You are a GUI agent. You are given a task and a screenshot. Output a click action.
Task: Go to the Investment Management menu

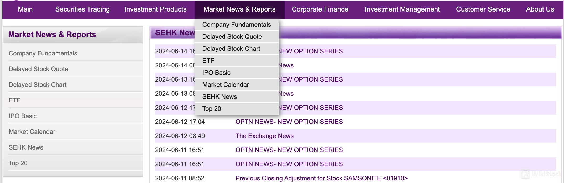tap(402, 9)
